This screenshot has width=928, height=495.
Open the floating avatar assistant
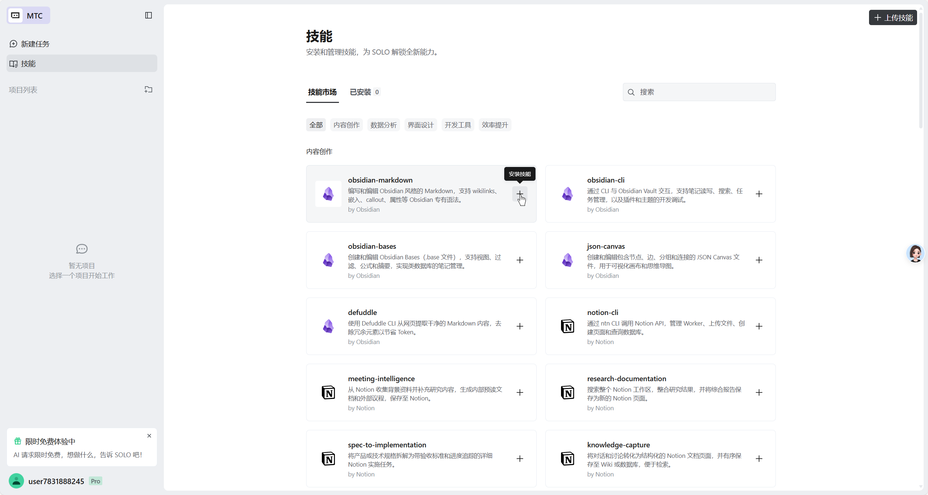tap(915, 253)
